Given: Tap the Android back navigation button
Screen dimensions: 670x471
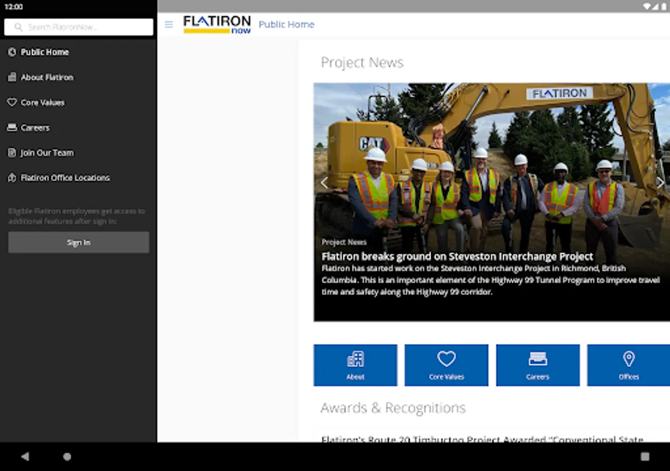Looking at the screenshot, I should [x=25, y=456].
